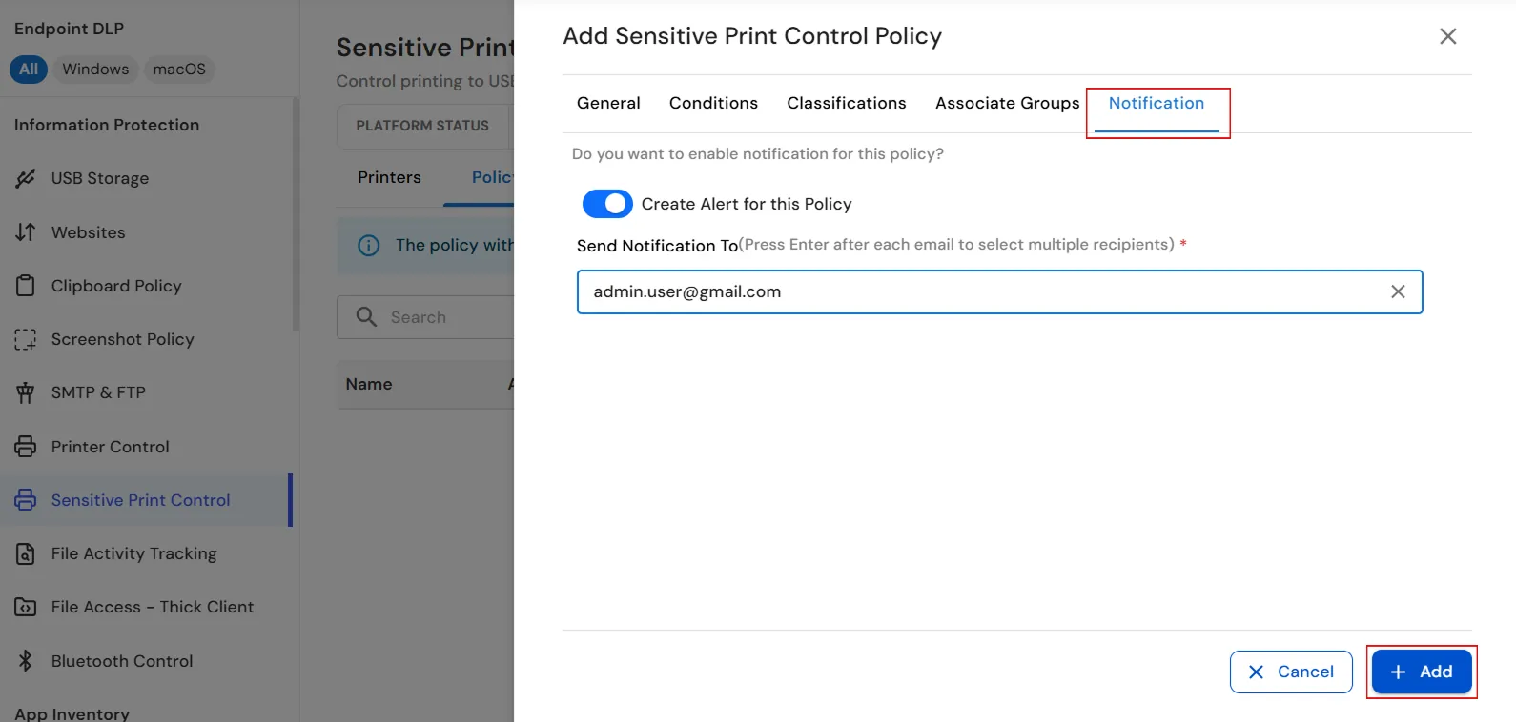1516x722 pixels.
Task: Click the PLATFORM STATUS button
Action: (422, 126)
